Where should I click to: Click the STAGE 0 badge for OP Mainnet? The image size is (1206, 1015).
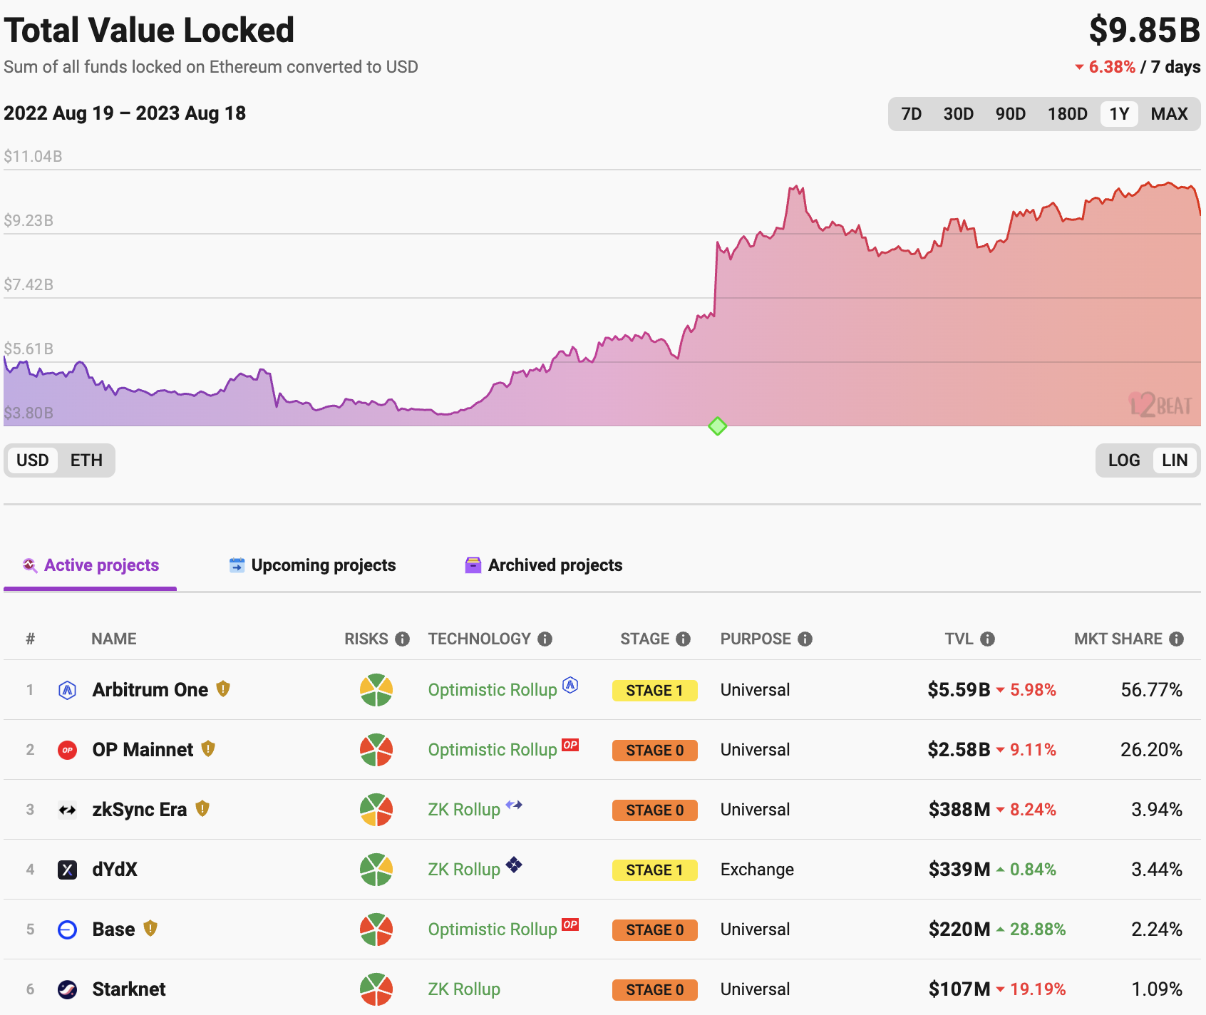pyautogui.click(x=655, y=751)
